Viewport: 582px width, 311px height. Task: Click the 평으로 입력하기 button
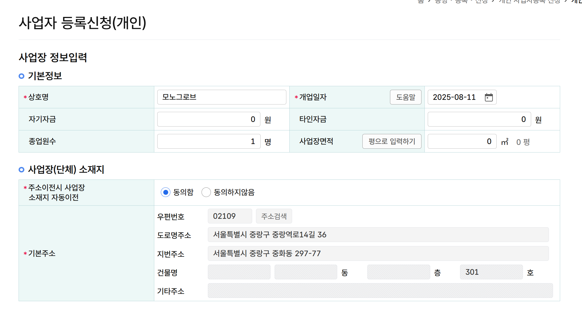coord(392,141)
